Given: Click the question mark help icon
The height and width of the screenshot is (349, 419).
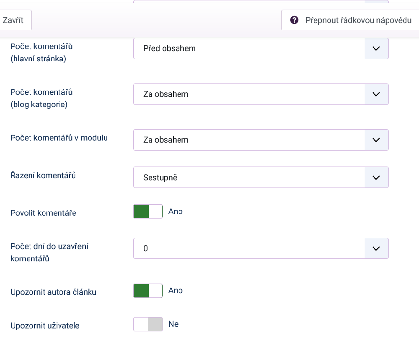Looking at the screenshot, I should click(x=294, y=20).
